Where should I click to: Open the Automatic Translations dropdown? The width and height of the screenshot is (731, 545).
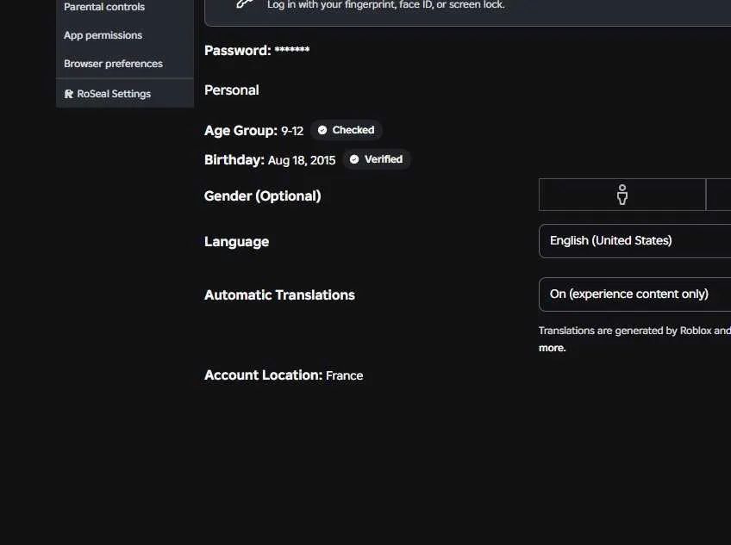(634, 294)
